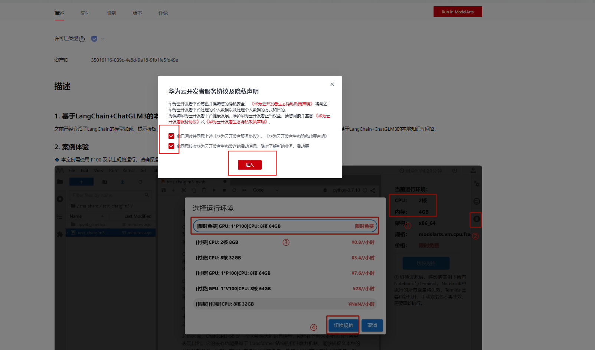Click the help icon beside 许可证类型

click(x=82, y=39)
